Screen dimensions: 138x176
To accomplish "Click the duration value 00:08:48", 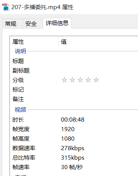I will click(73, 120).
